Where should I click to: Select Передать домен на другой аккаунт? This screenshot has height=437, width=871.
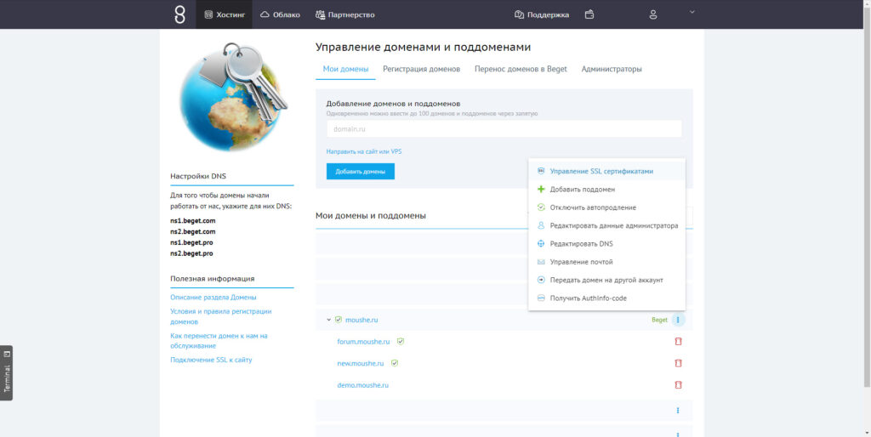[x=606, y=281]
